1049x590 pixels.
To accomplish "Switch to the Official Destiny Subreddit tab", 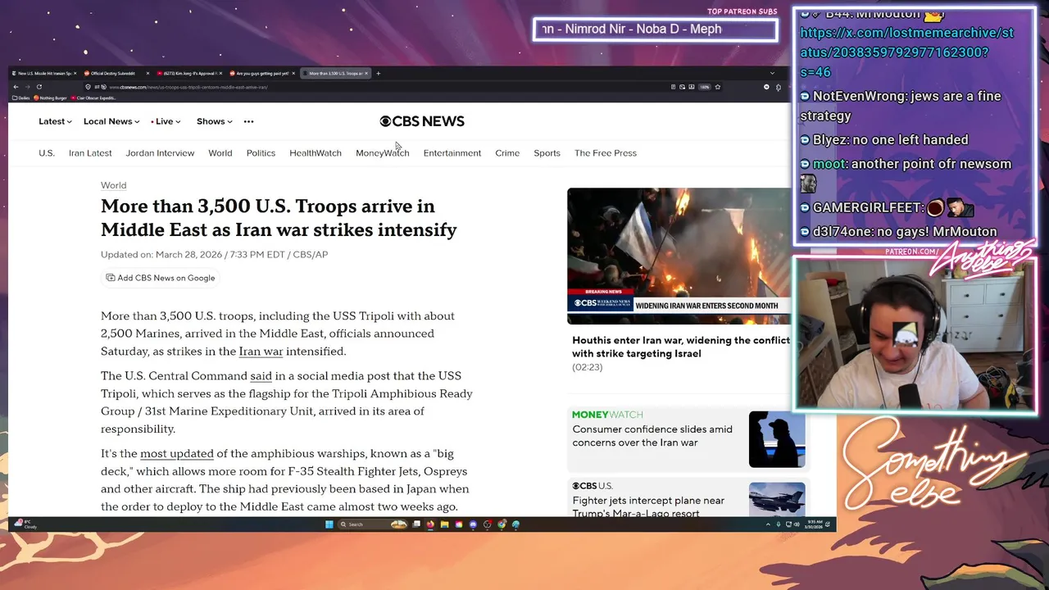I will point(115,74).
